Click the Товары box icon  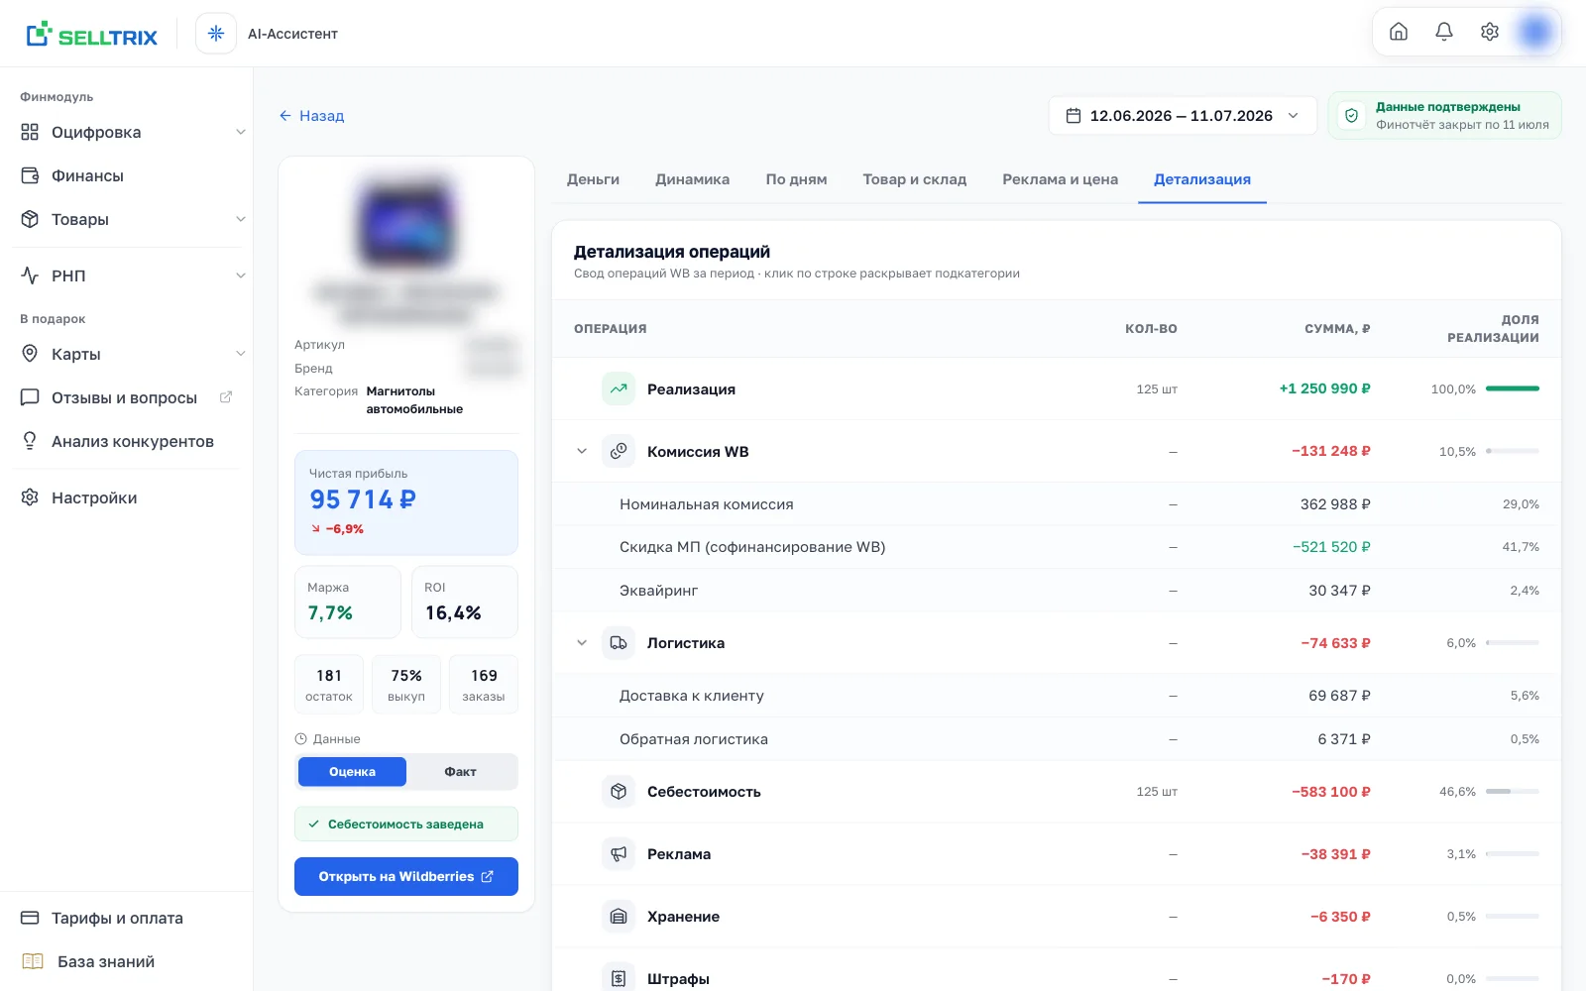pos(30,219)
